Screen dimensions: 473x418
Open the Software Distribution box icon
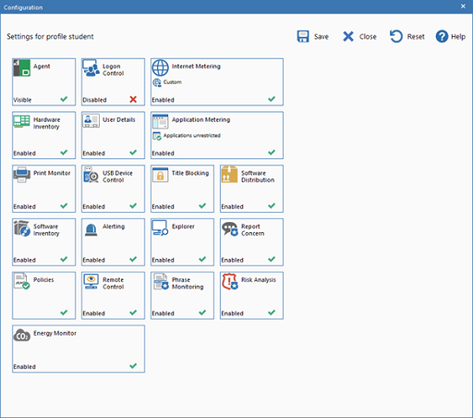click(x=229, y=175)
